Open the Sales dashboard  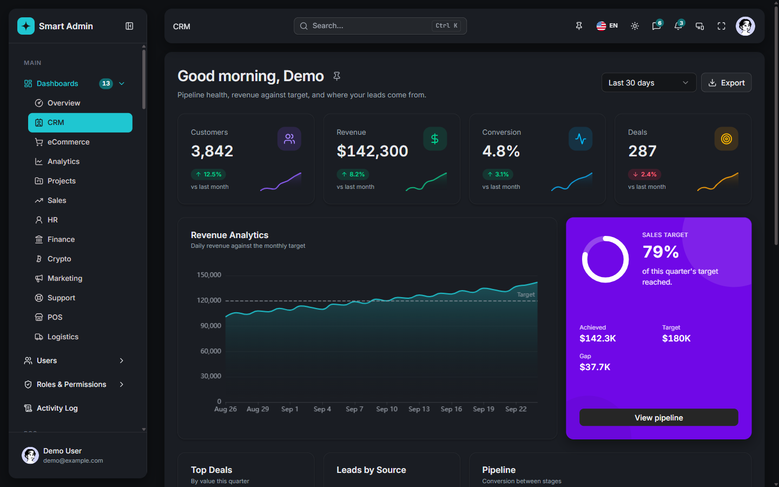click(80, 200)
